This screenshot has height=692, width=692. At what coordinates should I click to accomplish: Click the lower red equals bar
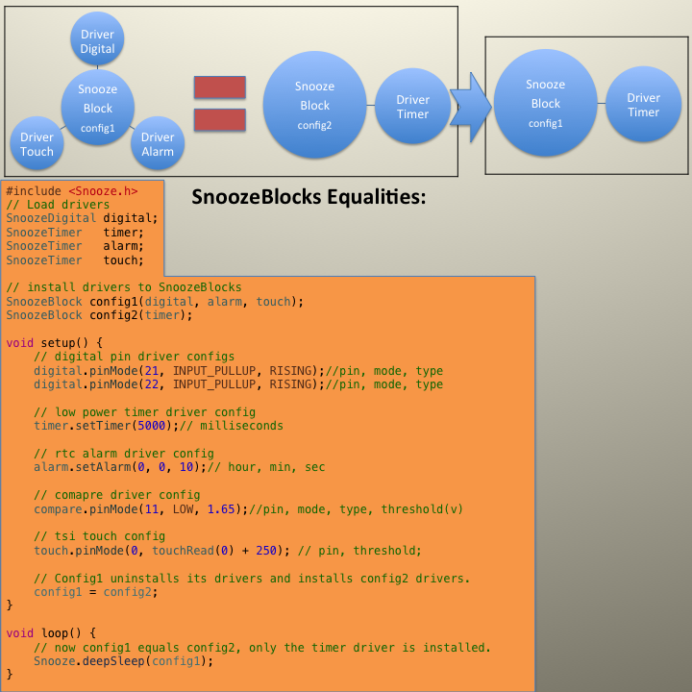pyautogui.click(x=220, y=119)
